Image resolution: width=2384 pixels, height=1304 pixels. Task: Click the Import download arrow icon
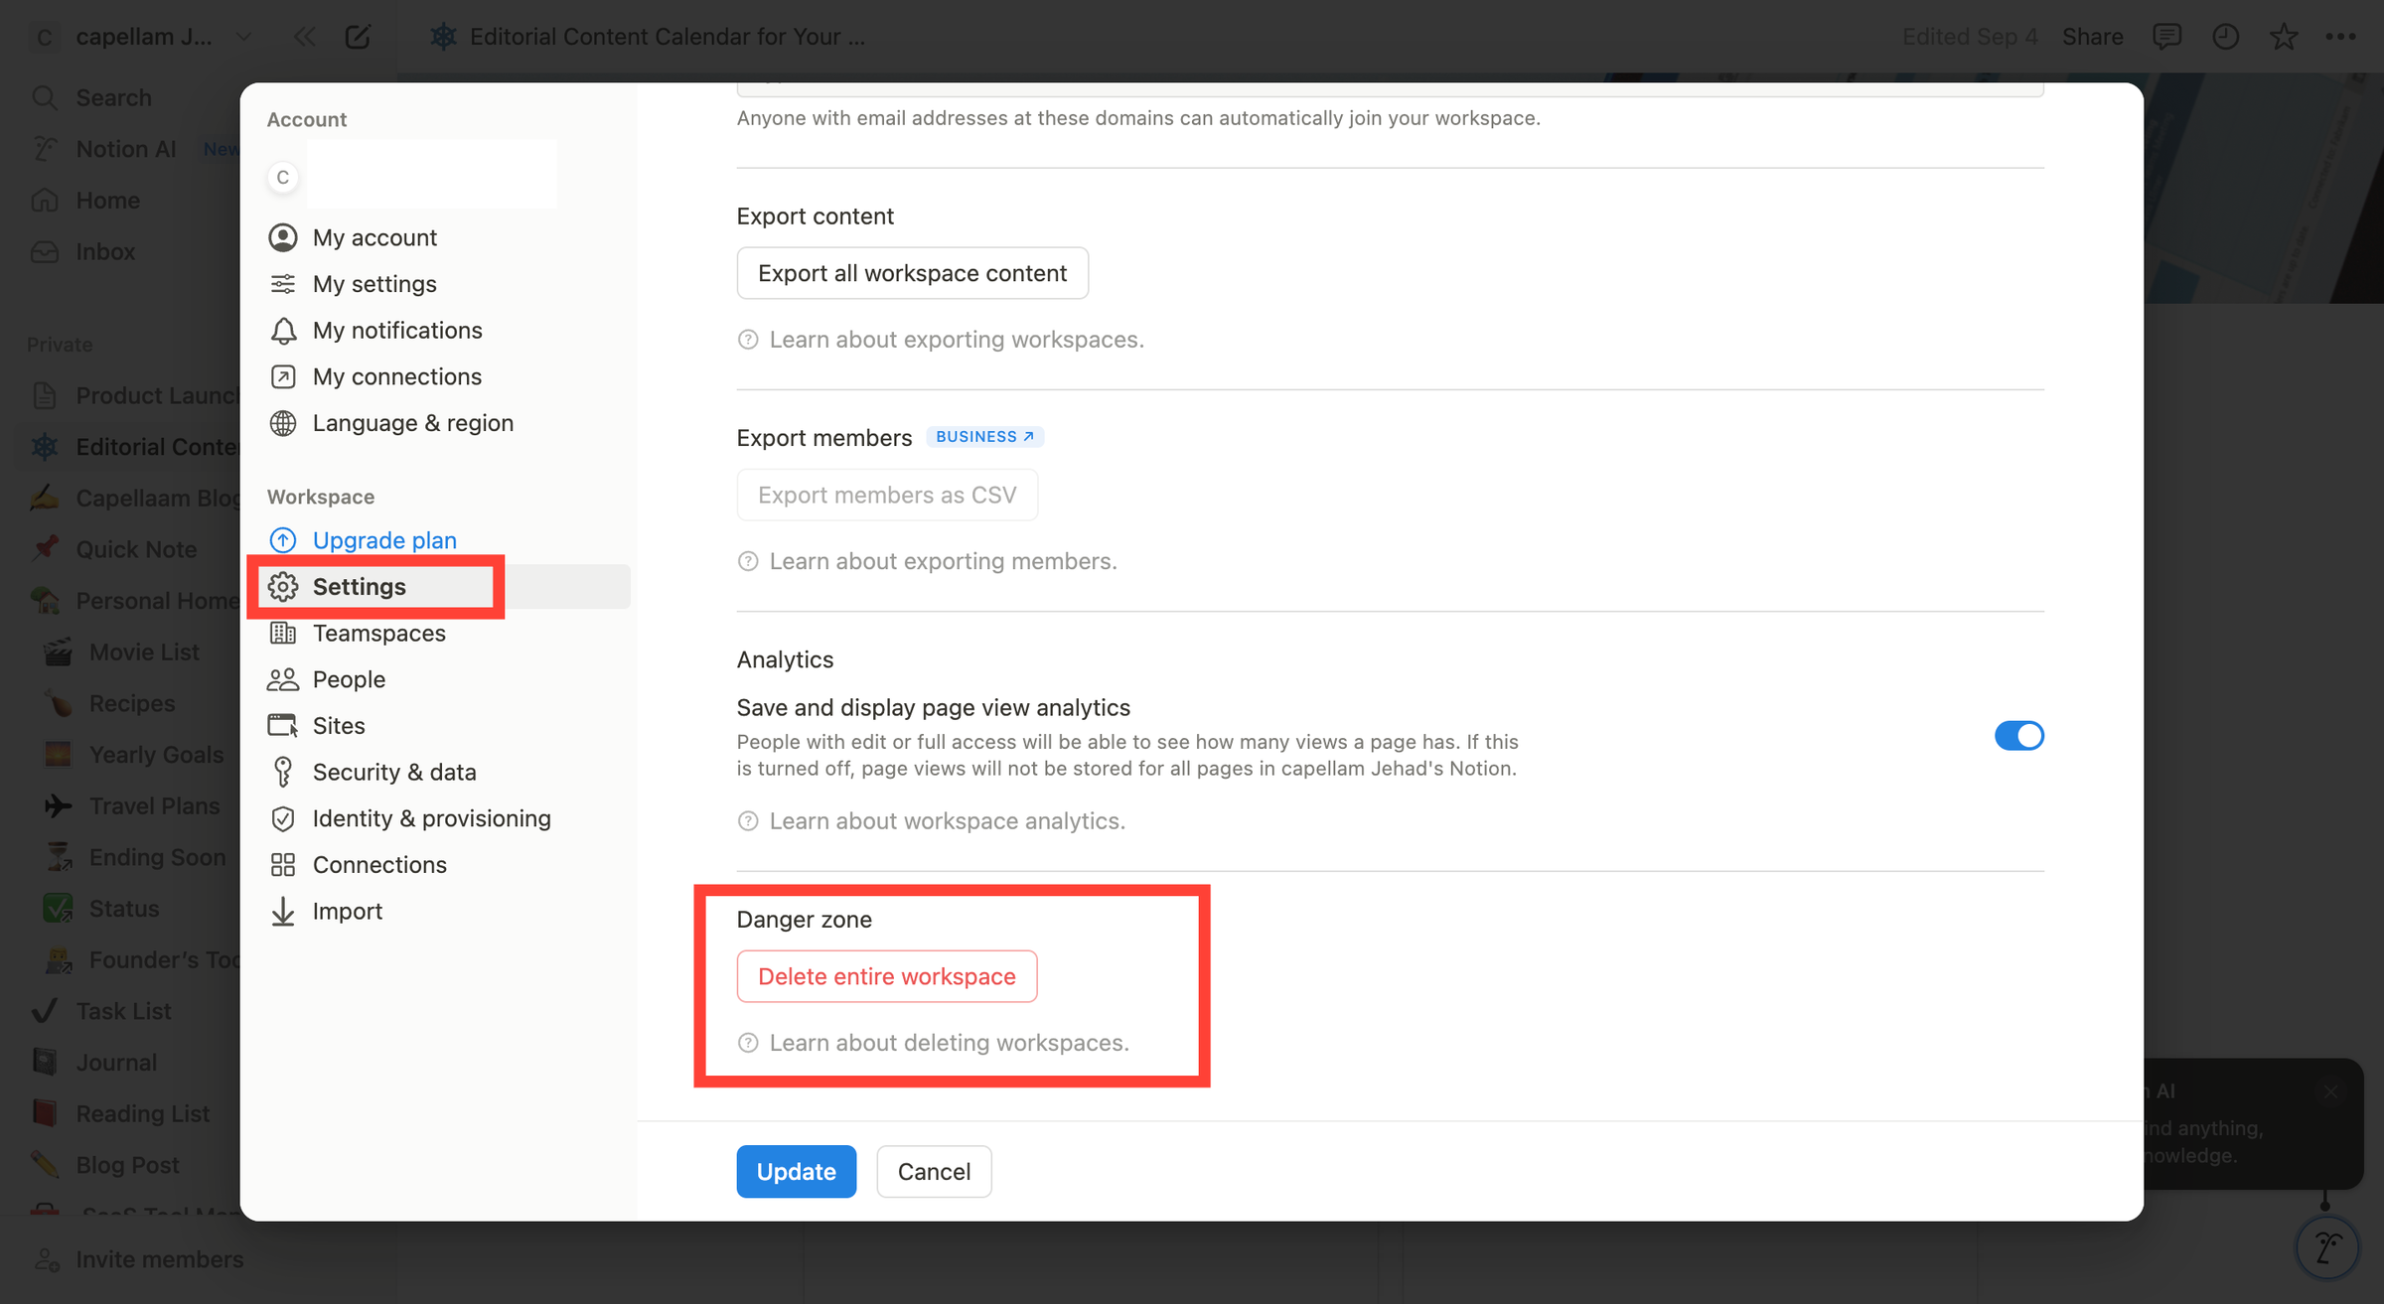pyautogui.click(x=283, y=911)
